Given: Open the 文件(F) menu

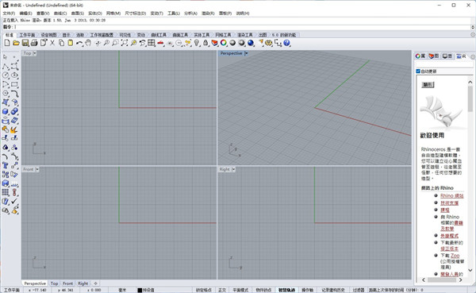Looking at the screenshot, I should point(9,13).
